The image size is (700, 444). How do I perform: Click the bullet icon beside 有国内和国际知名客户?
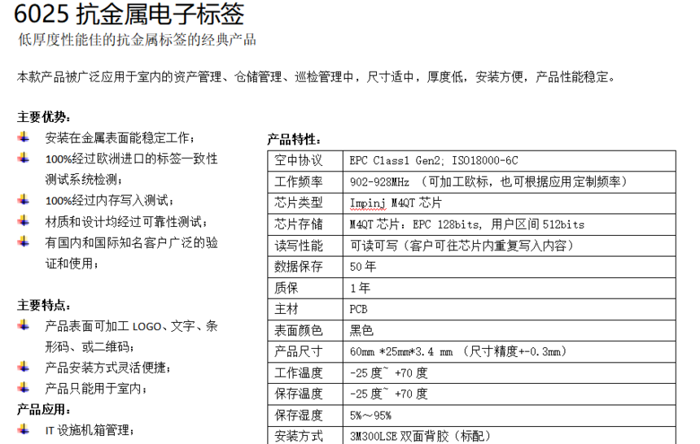[24, 242]
